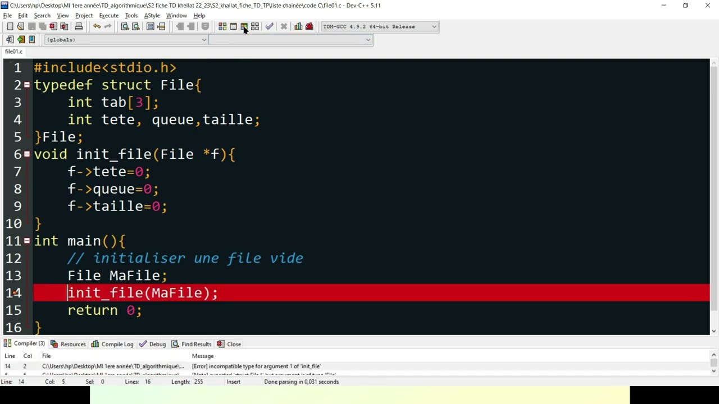Click the first icon on second toolbar row
The image size is (719, 404).
[10, 39]
